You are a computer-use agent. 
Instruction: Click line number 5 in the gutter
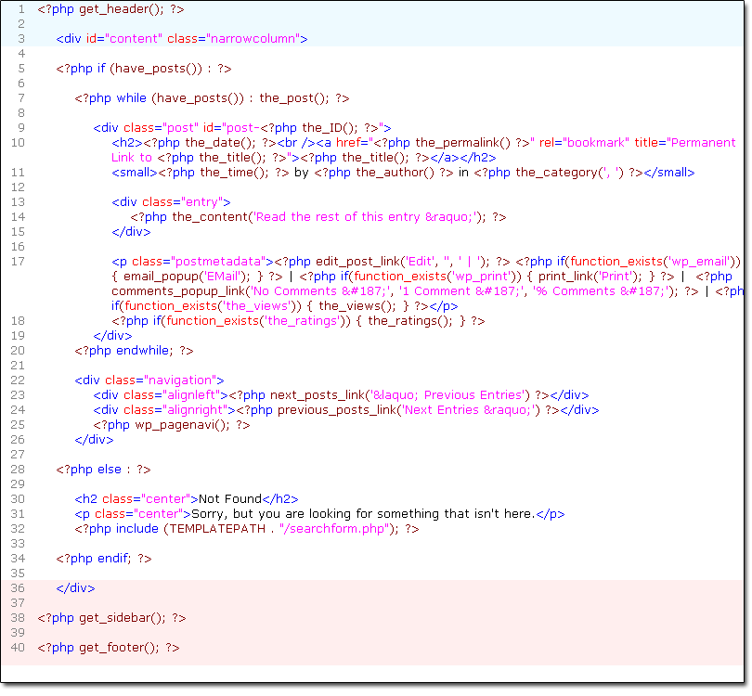20,68
